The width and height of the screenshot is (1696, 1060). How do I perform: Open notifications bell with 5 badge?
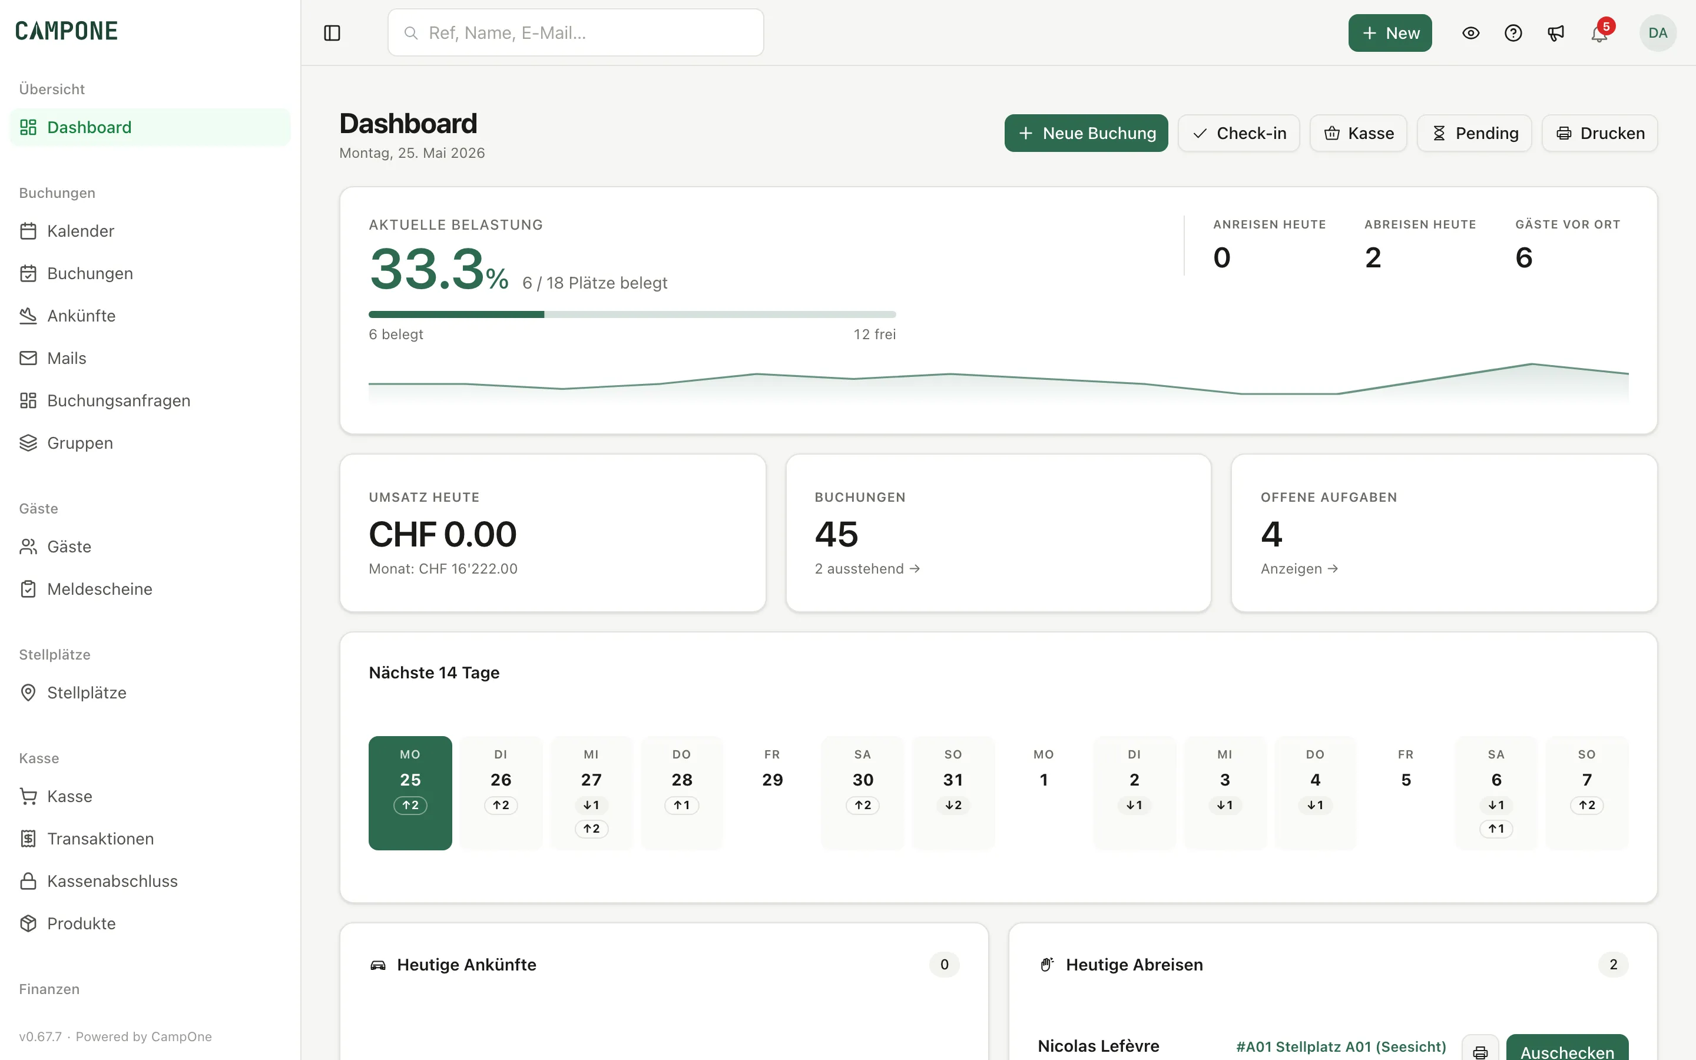pyautogui.click(x=1599, y=33)
